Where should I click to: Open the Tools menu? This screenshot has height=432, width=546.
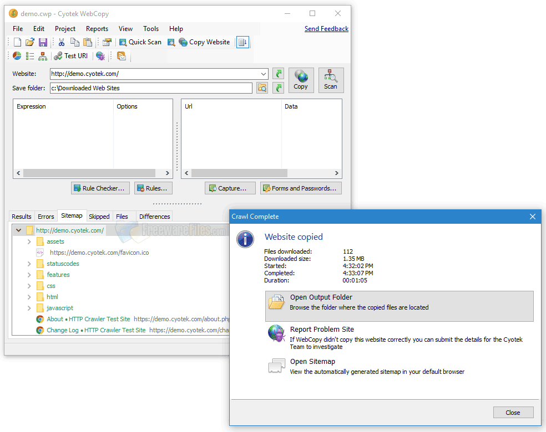151,28
